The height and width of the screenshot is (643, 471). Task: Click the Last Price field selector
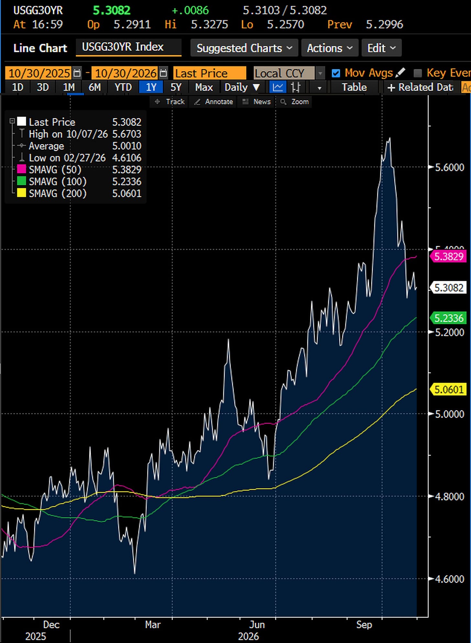(x=210, y=73)
